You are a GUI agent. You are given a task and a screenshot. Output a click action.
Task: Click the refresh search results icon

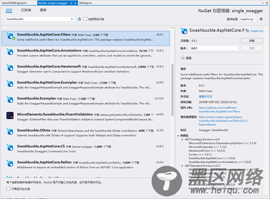(80, 19)
